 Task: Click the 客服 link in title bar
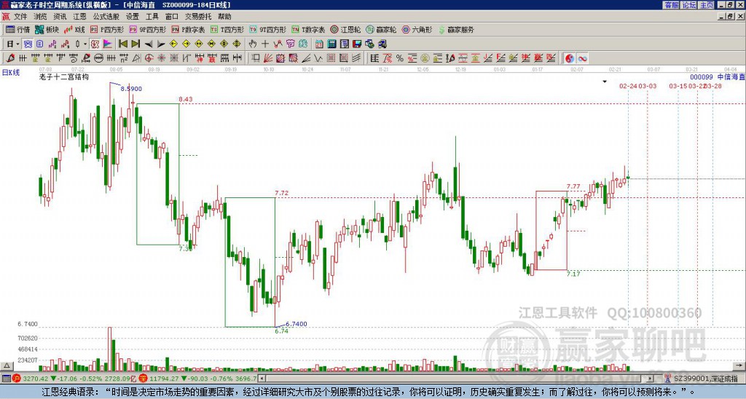pos(671,5)
